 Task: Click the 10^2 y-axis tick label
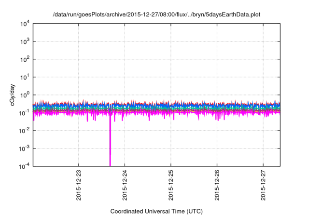[x=25, y=59]
